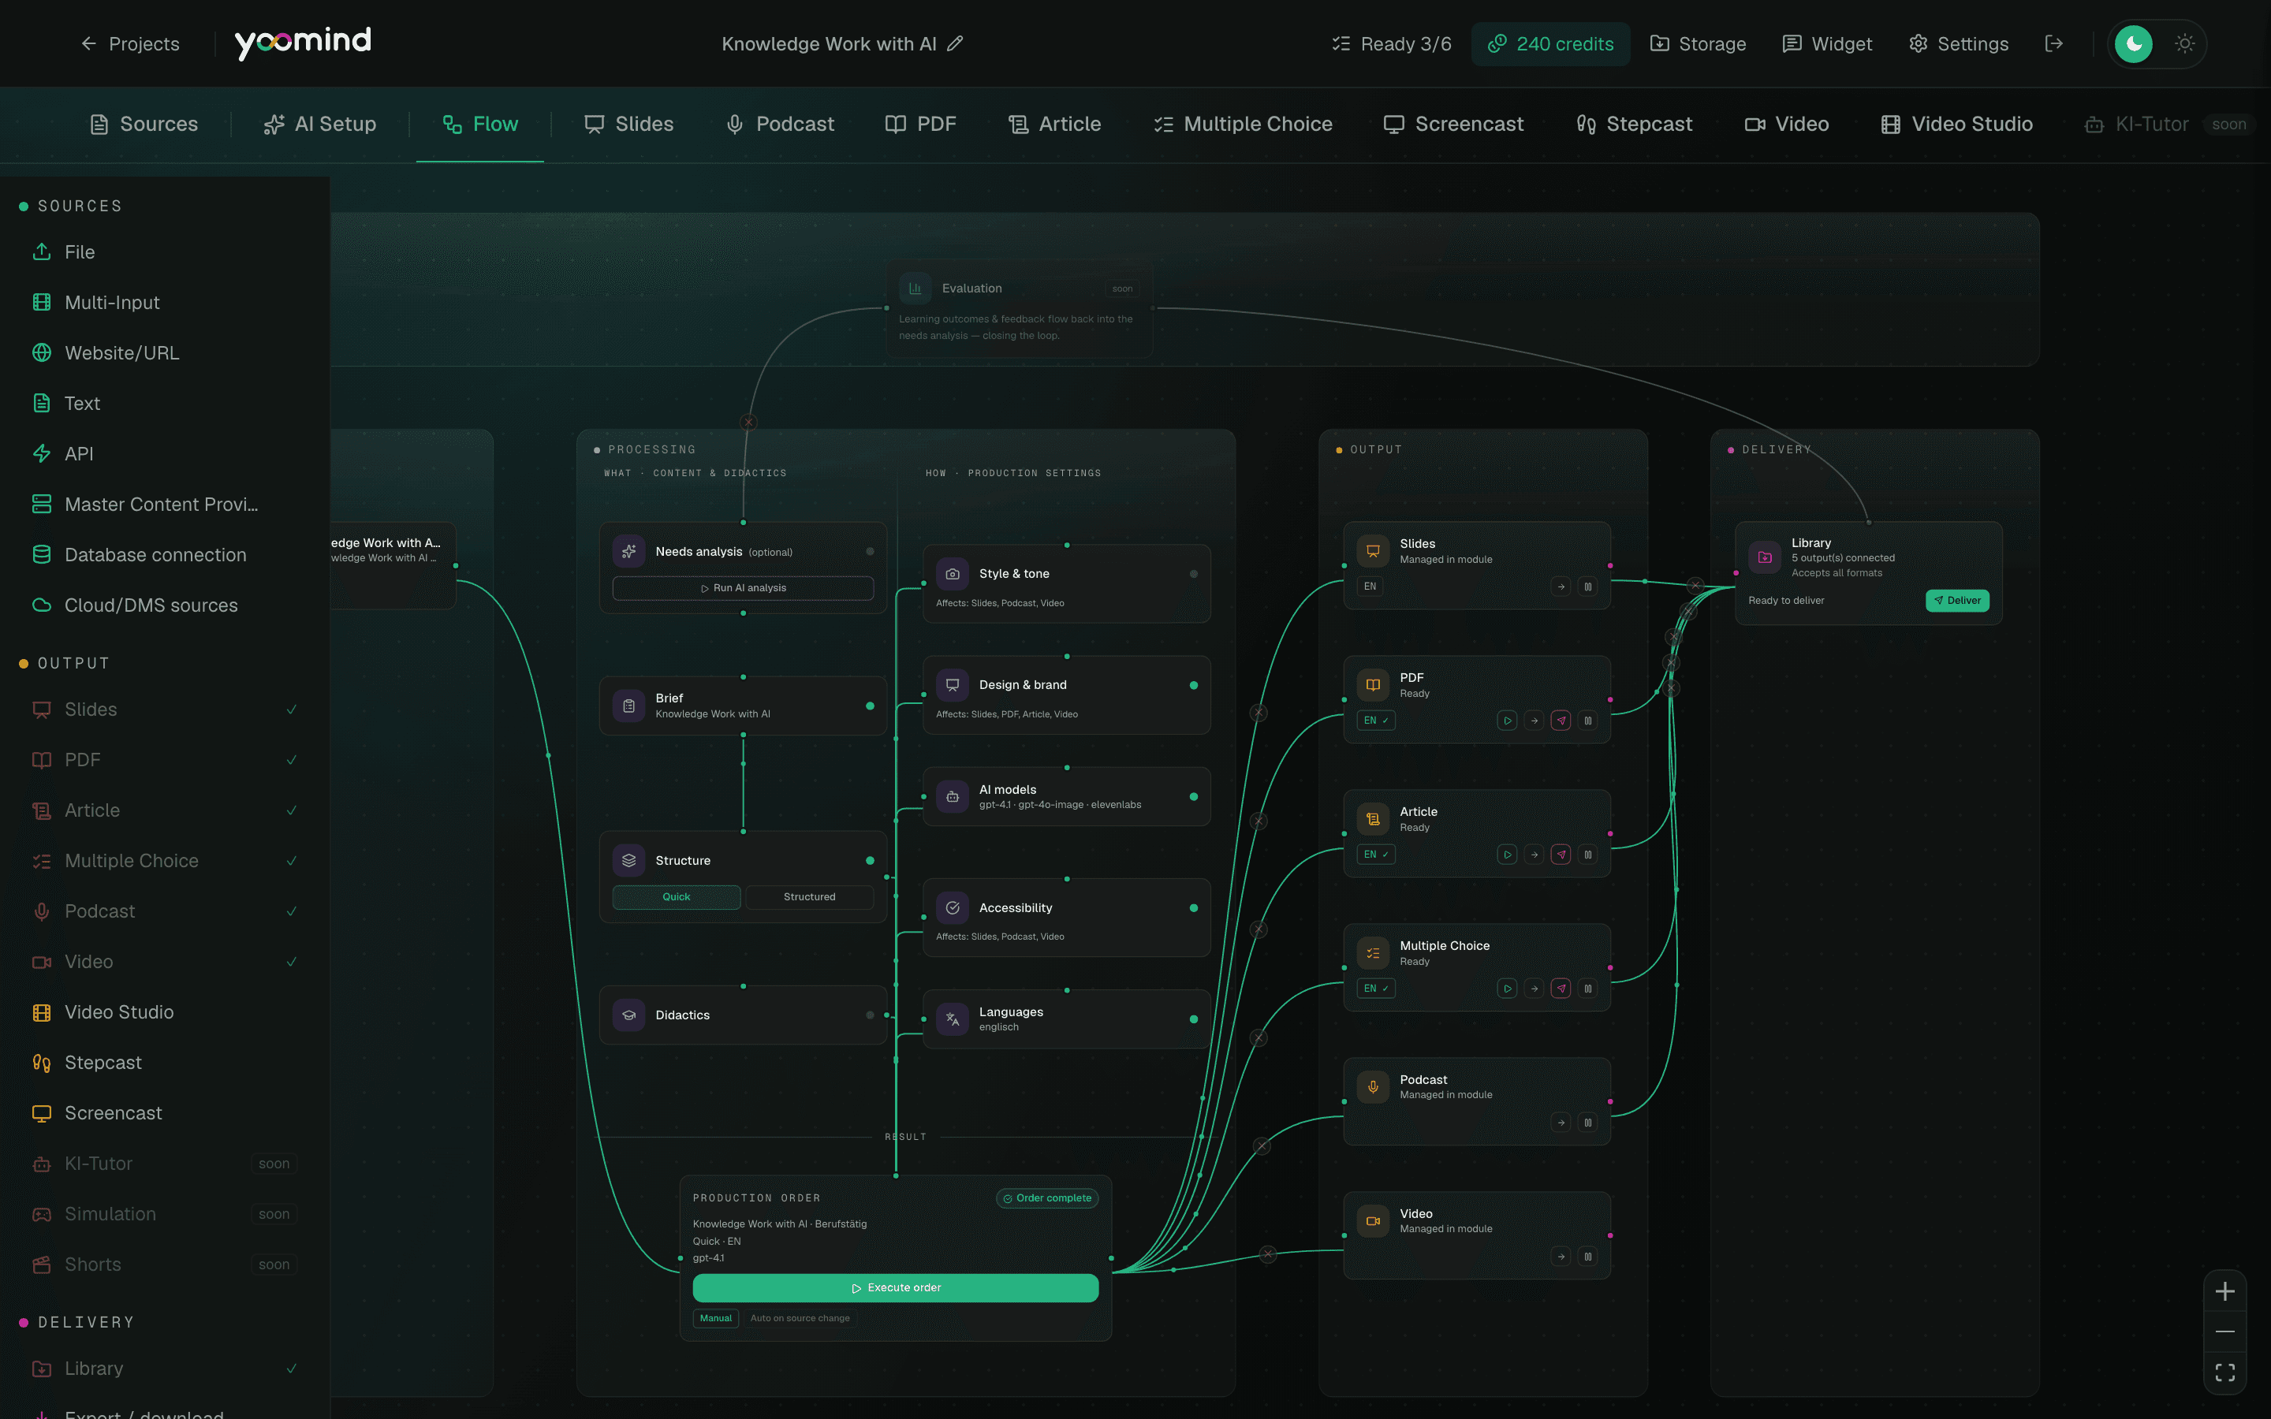Select Manual execution mode
This screenshot has height=1419, width=2271.
(x=715, y=1319)
